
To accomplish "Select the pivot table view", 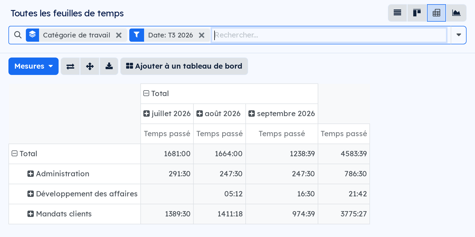I will [x=436, y=13].
